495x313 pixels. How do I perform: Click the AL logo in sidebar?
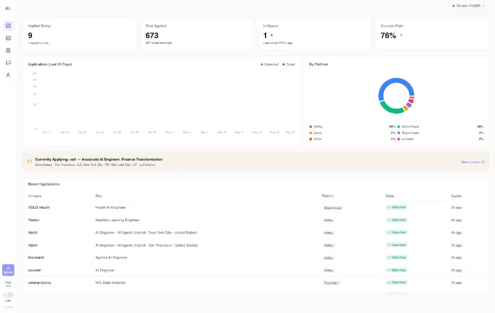coord(8,8)
